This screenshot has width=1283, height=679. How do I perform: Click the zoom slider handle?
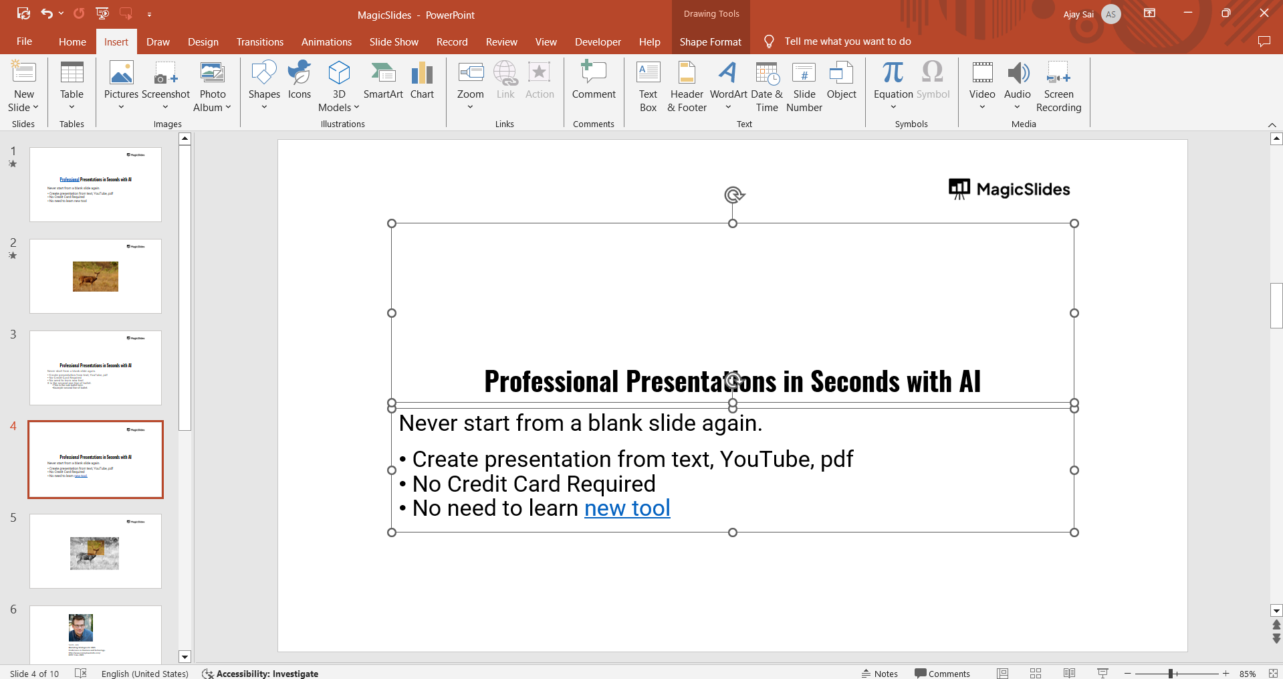(1171, 674)
